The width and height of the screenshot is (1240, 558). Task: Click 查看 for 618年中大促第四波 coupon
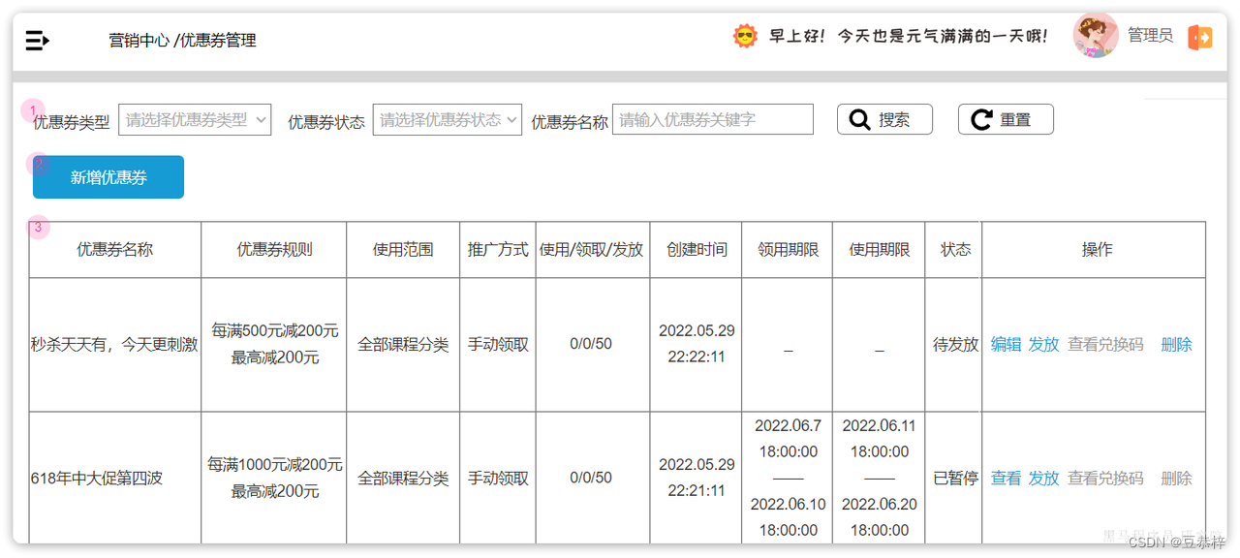coord(1006,479)
